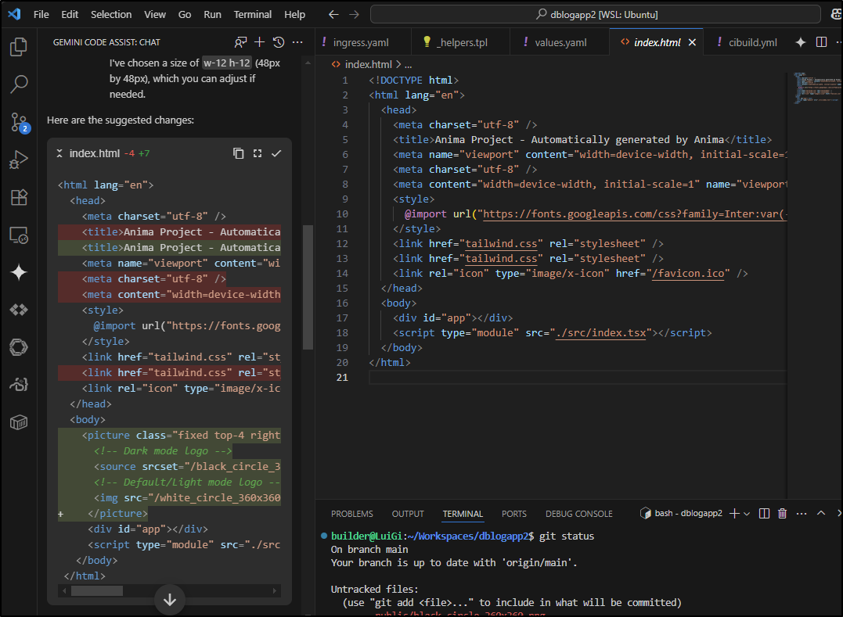Open Source Control view with 2 badge
The width and height of the screenshot is (843, 617).
pos(19,123)
